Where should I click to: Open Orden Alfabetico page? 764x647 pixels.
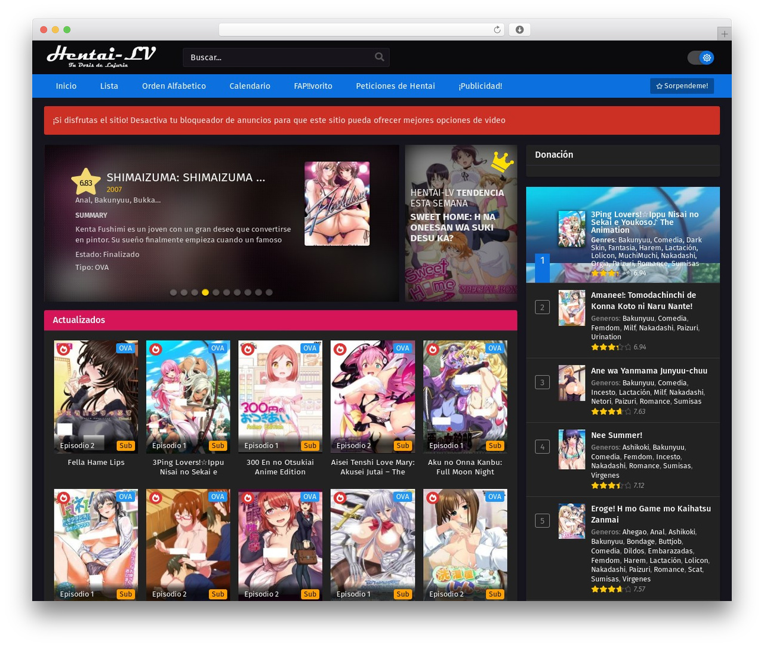point(174,86)
